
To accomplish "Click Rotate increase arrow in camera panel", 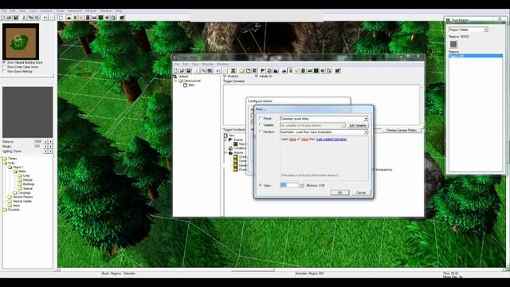I will [50, 147].
